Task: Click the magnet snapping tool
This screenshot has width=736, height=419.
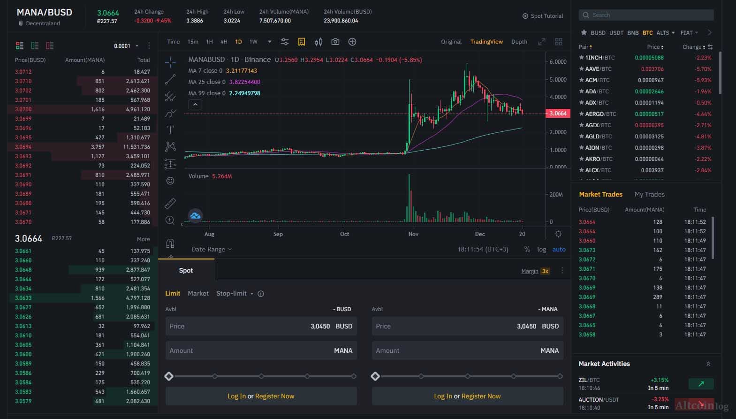Action: click(x=170, y=243)
